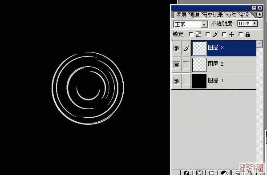This screenshot has width=267, height=175.
Task: Switch to the 路径 tab
Action: pyautogui.click(x=244, y=15)
